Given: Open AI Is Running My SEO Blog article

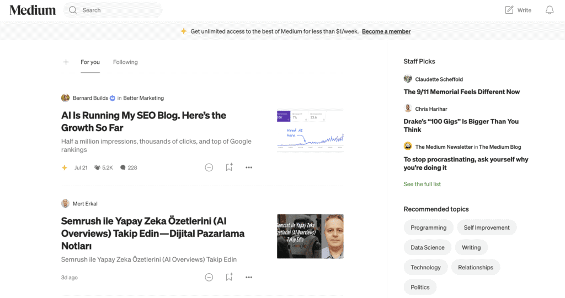Looking at the screenshot, I should coord(144,121).
